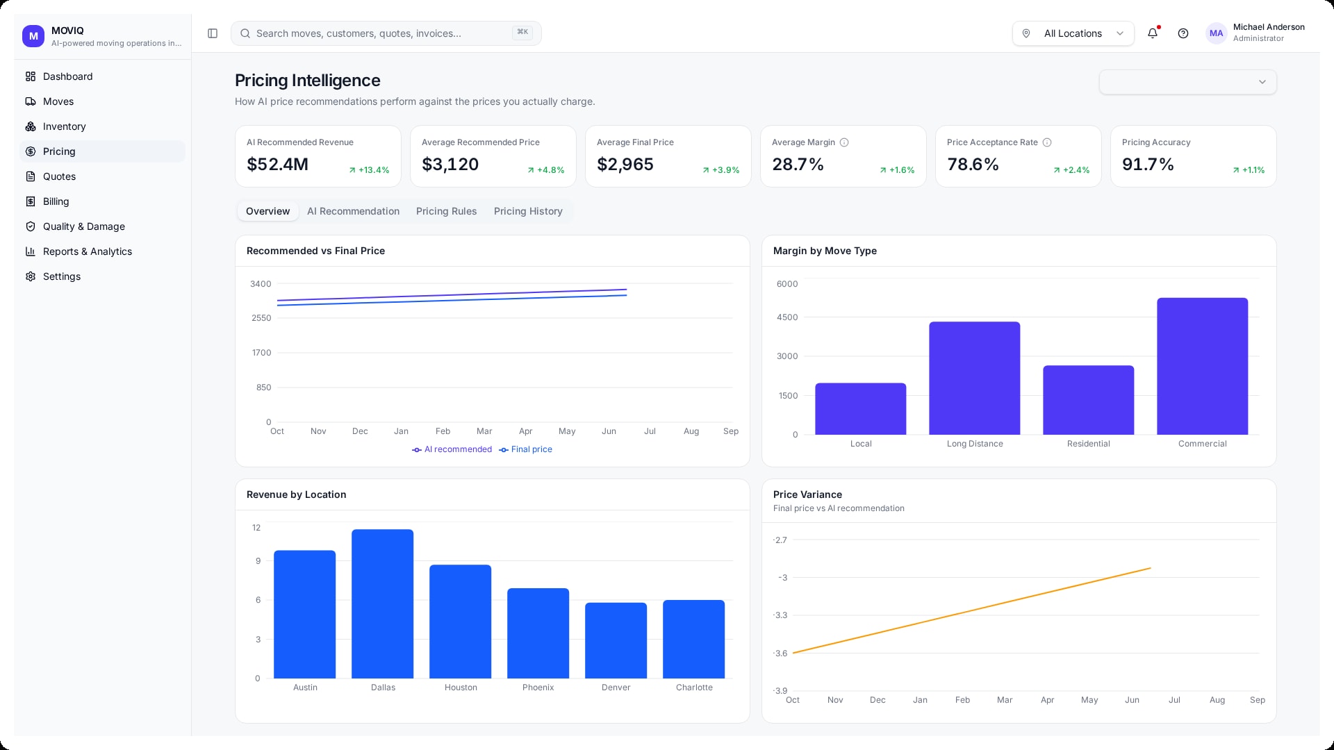Click the Houston revenue bar
The image size is (1334, 750).
pos(461,622)
